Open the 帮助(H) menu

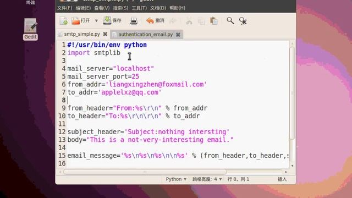(x=177, y=8)
